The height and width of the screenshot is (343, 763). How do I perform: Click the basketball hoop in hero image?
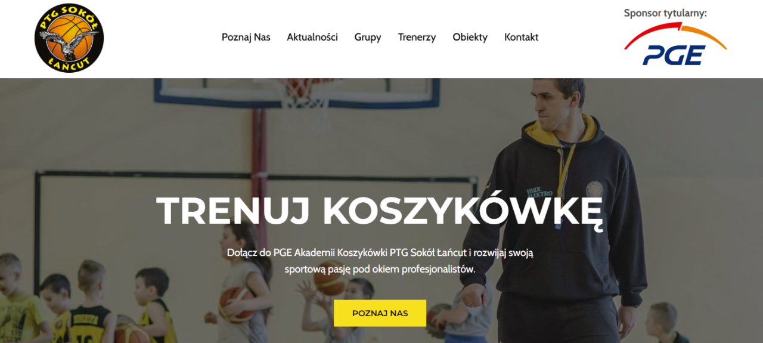[x=305, y=94]
